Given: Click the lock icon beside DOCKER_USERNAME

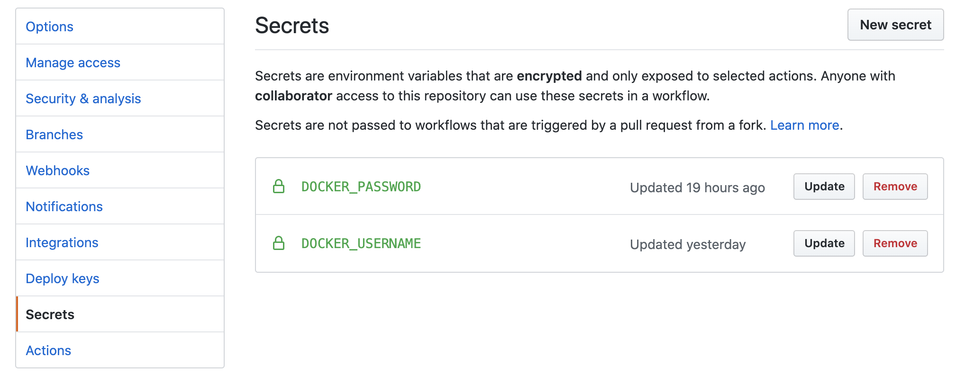Looking at the screenshot, I should click(x=279, y=243).
